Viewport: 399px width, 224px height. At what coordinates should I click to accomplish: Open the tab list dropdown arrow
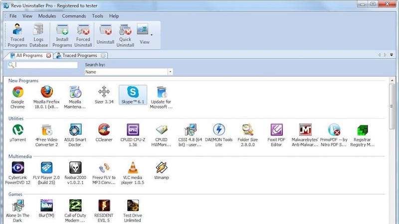point(392,55)
